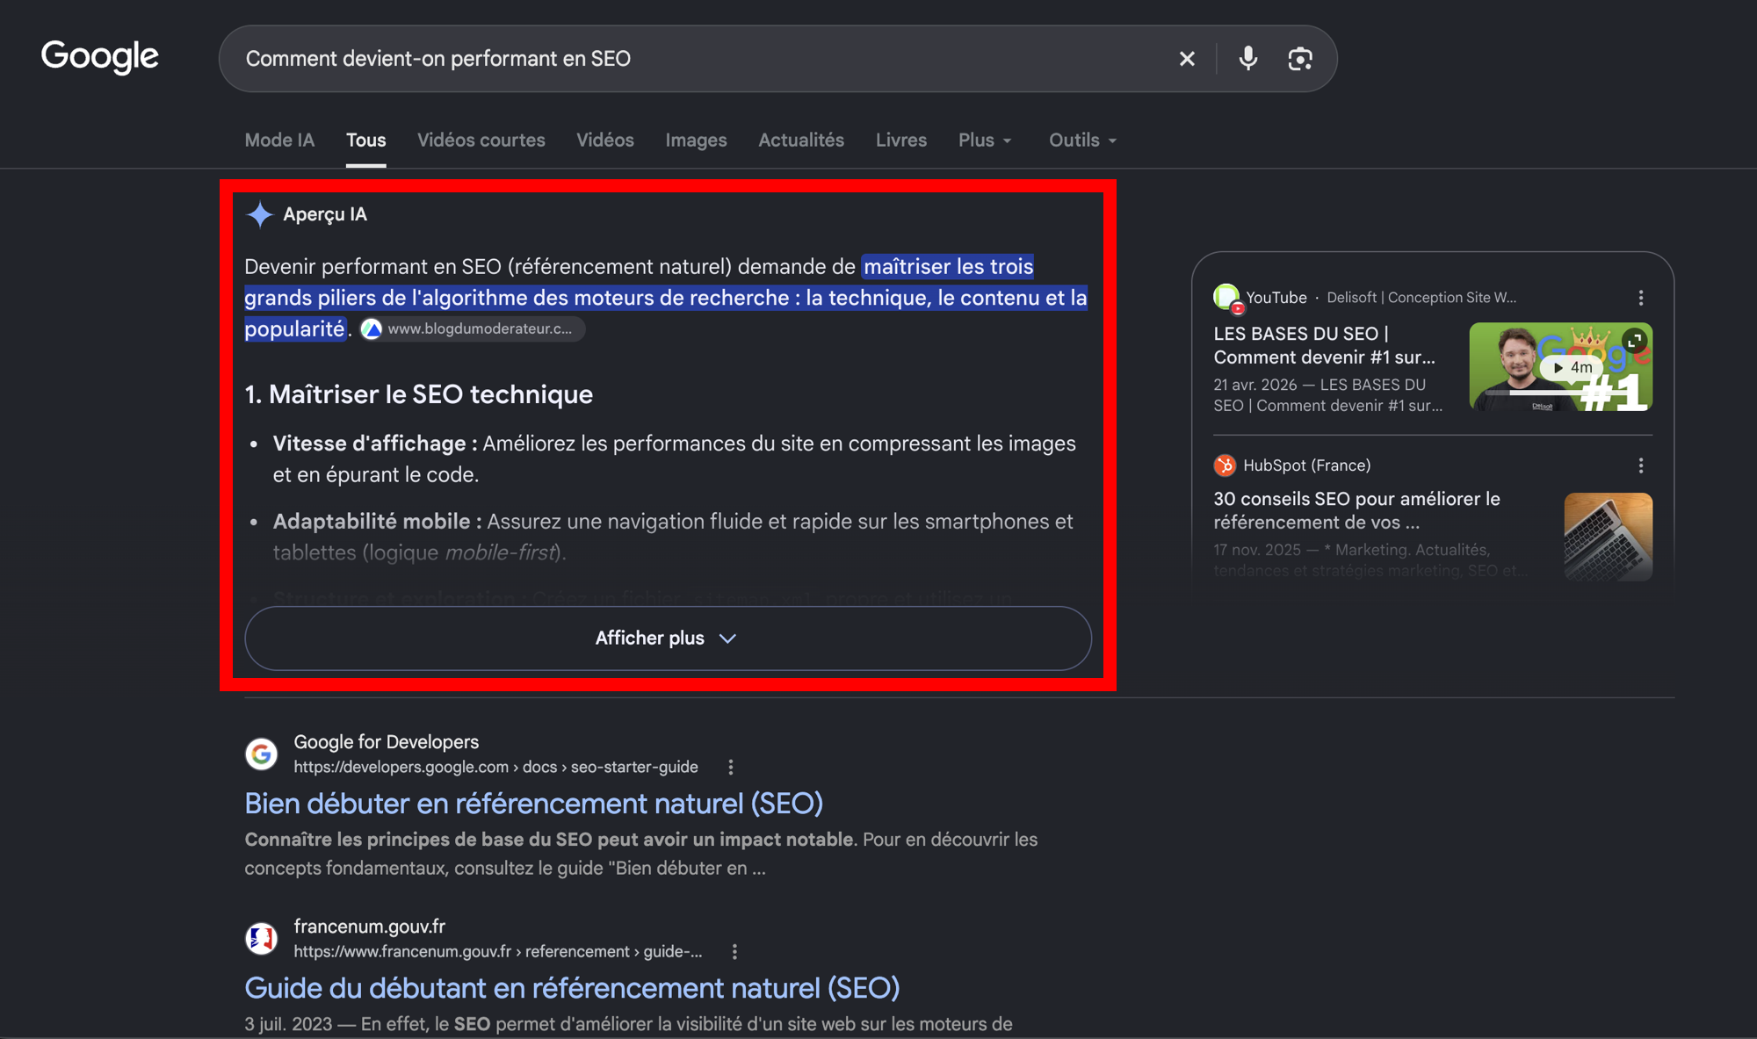1757x1039 pixels.
Task: Open options menu for YouTube card
Action: coord(1641,298)
